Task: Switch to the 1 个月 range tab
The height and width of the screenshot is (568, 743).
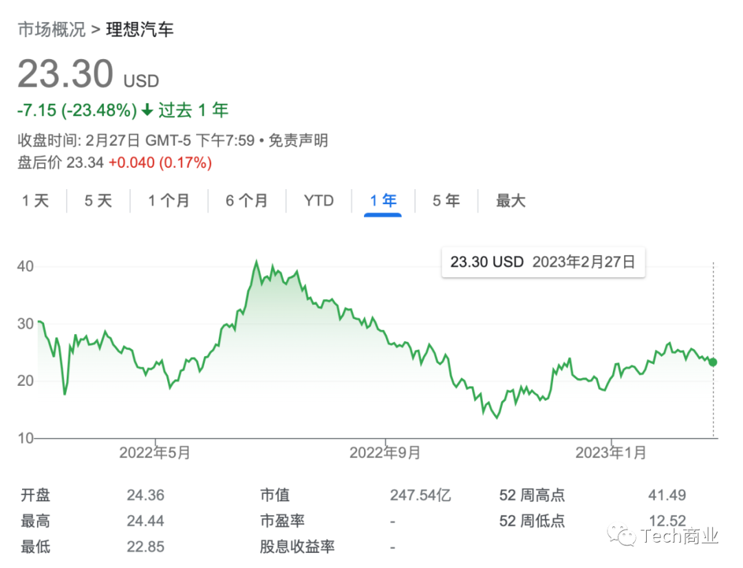Action: point(169,200)
